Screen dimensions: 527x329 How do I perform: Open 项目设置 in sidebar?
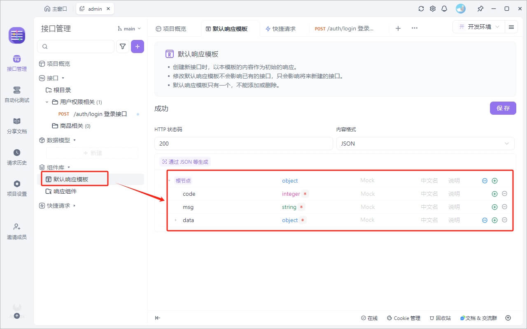point(17,188)
